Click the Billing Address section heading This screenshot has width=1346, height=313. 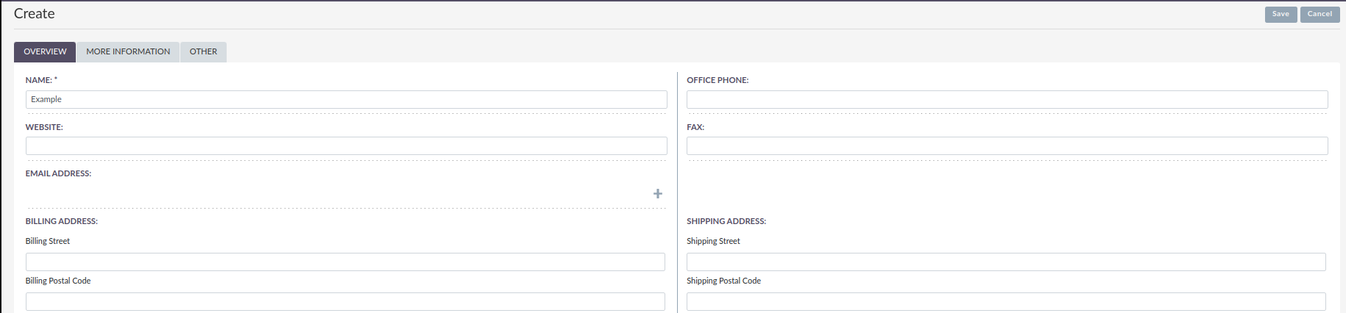pos(61,221)
